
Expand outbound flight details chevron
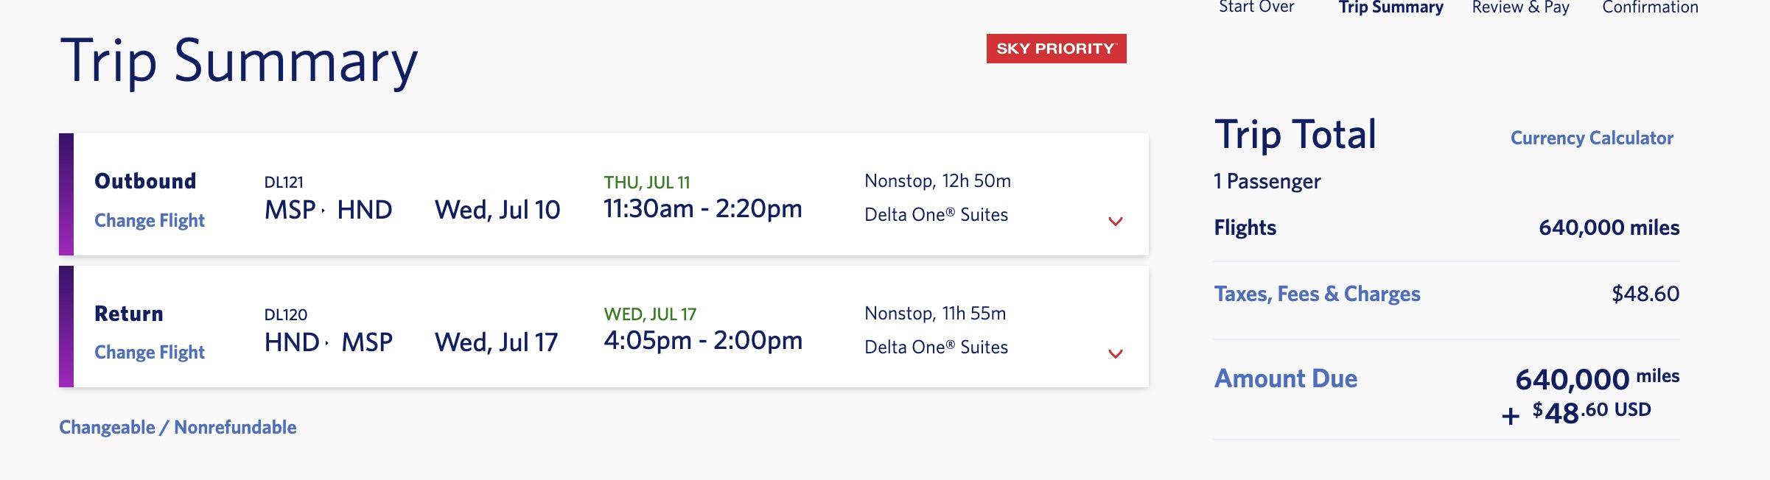(x=1116, y=220)
